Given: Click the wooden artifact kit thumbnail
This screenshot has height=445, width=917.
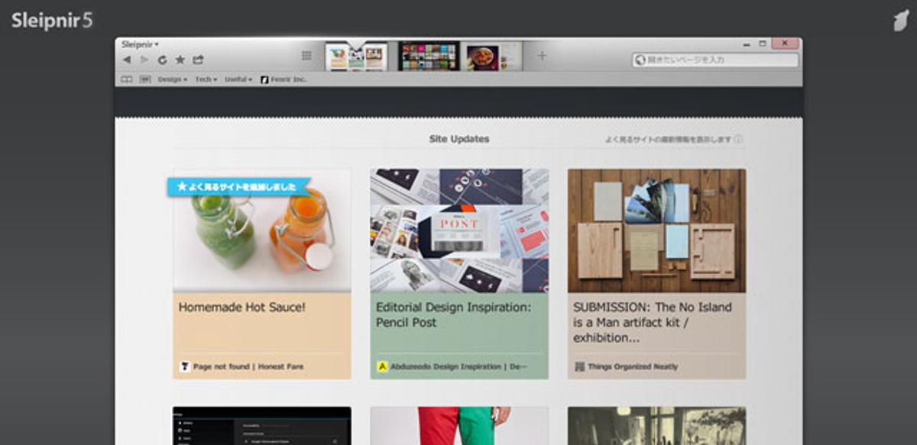Looking at the screenshot, I should [x=656, y=231].
